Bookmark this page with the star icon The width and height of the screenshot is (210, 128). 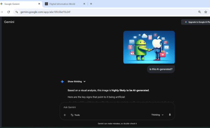point(206,12)
